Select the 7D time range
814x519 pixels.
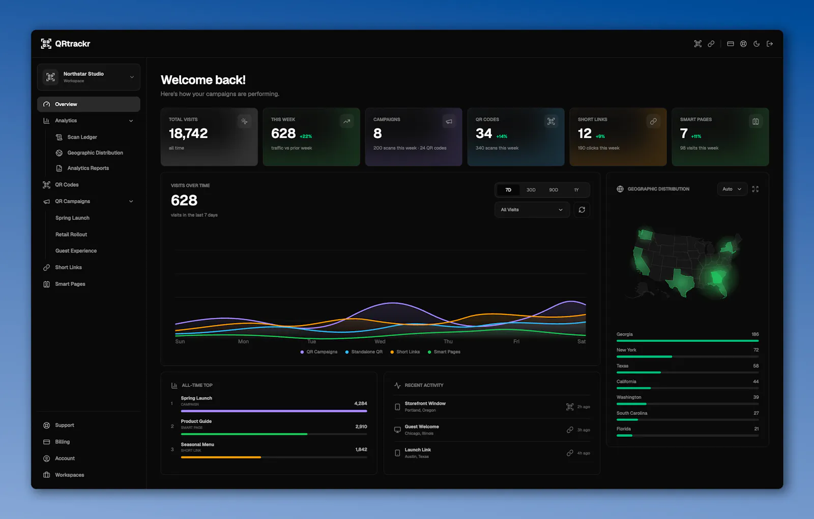coord(508,190)
